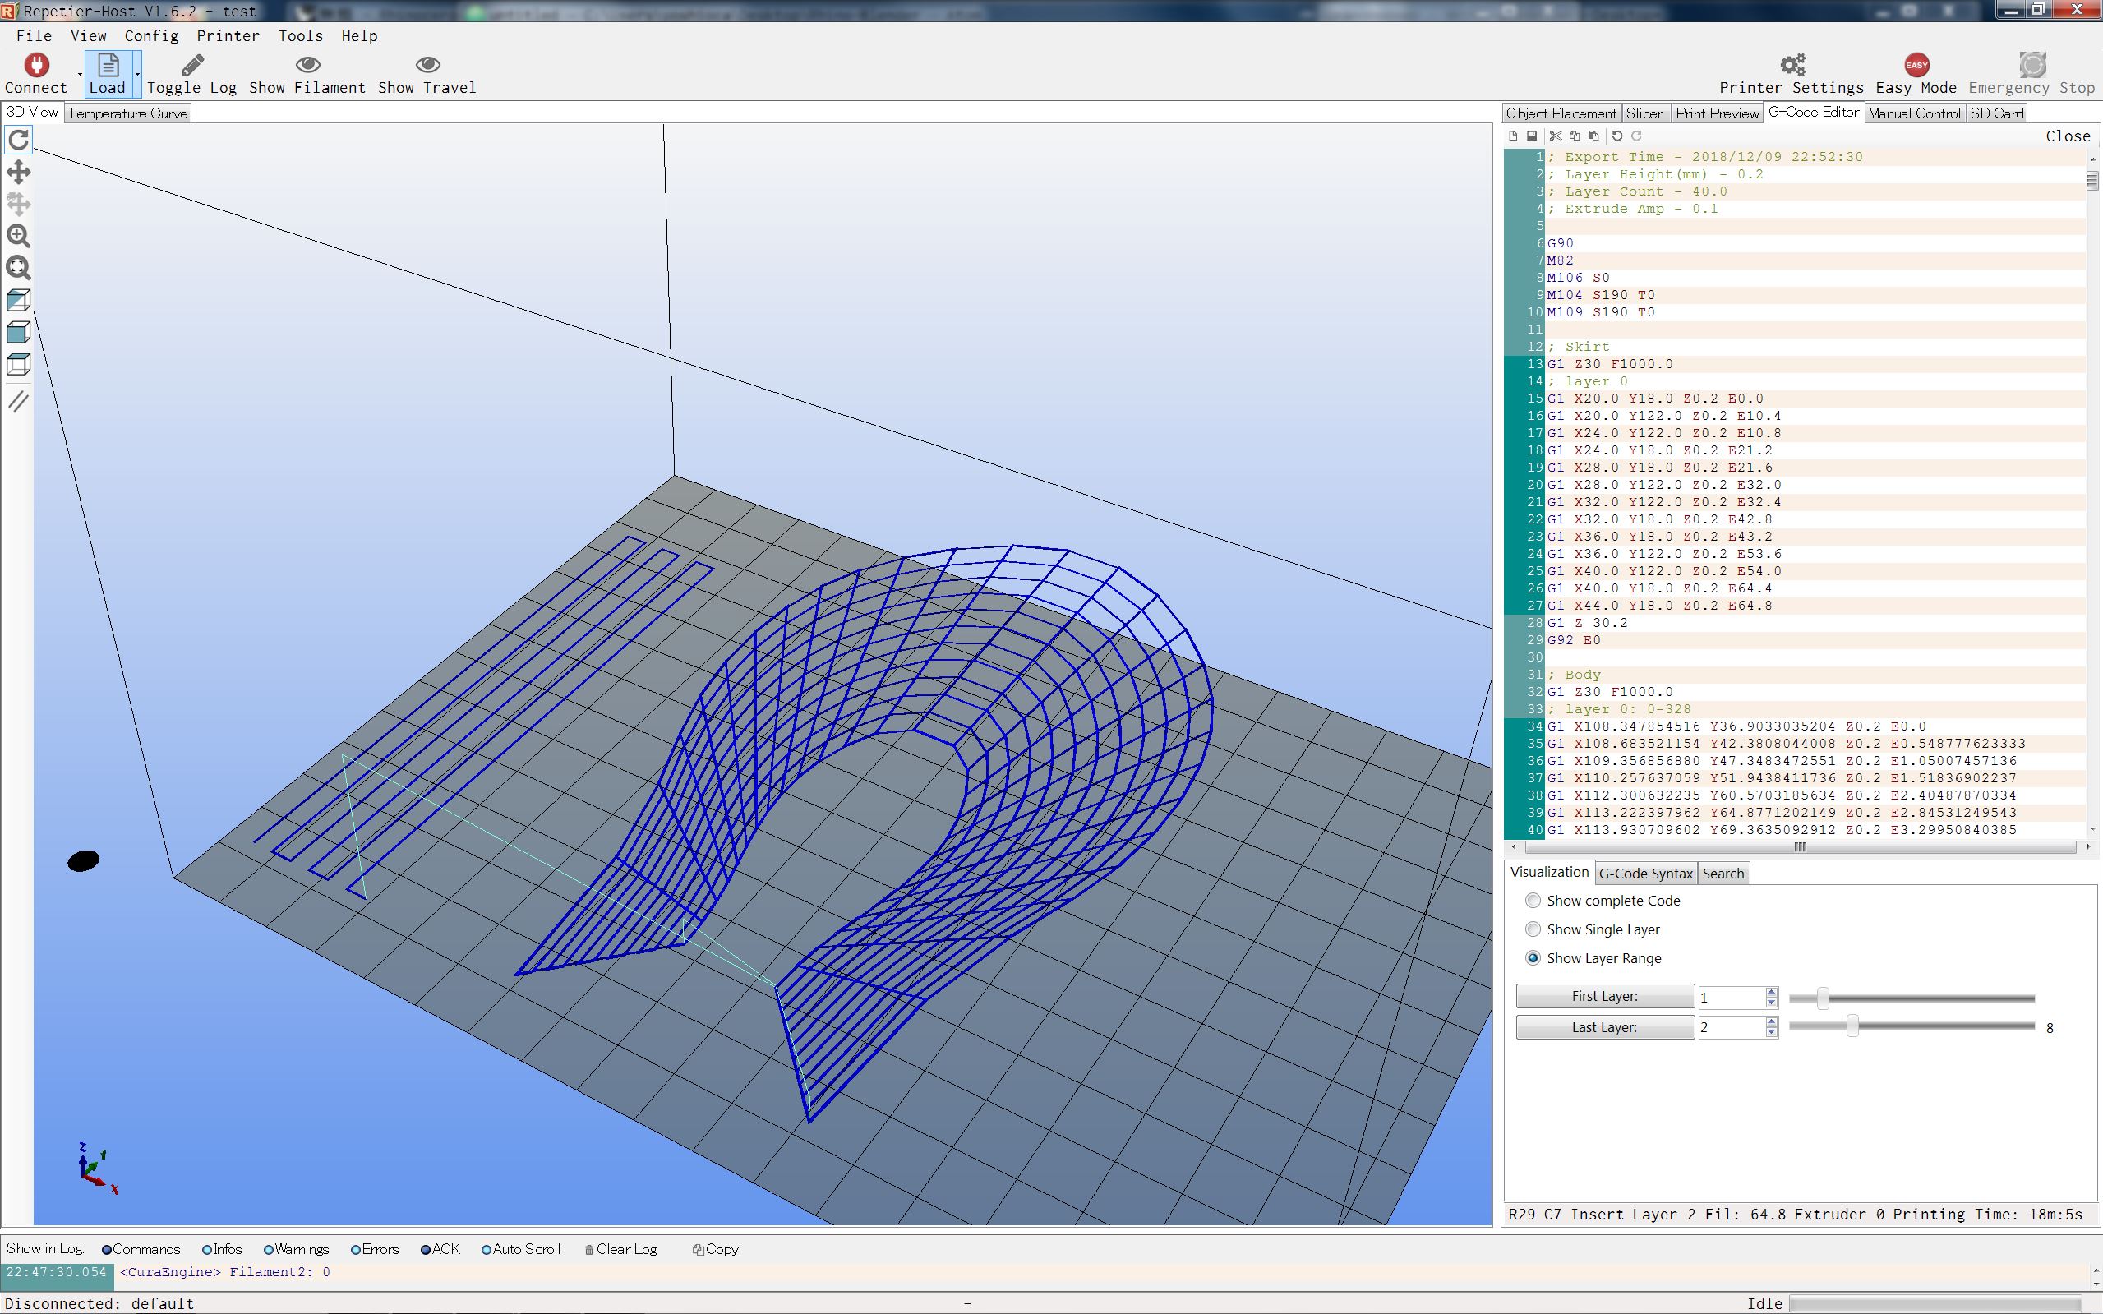Click the Clear Log button
This screenshot has height=1314, width=2103.
coord(620,1249)
